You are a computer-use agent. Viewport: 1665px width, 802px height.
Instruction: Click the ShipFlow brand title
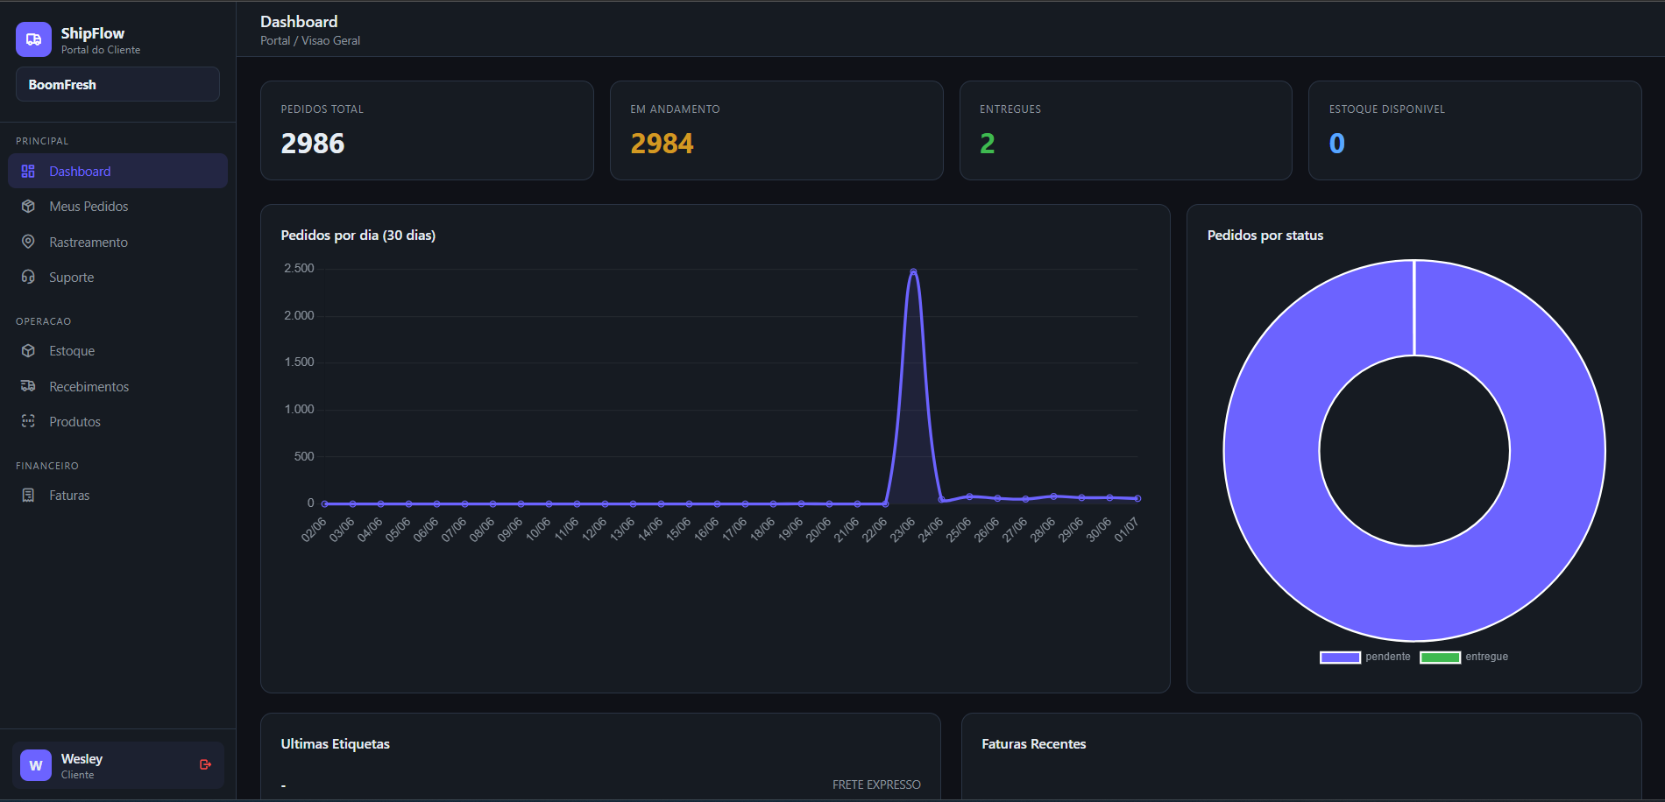pyautogui.click(x=93, y=33)
